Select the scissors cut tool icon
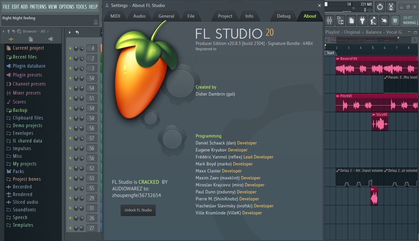The width and height of the screenshot is (419, 241). tap(391, 7)
